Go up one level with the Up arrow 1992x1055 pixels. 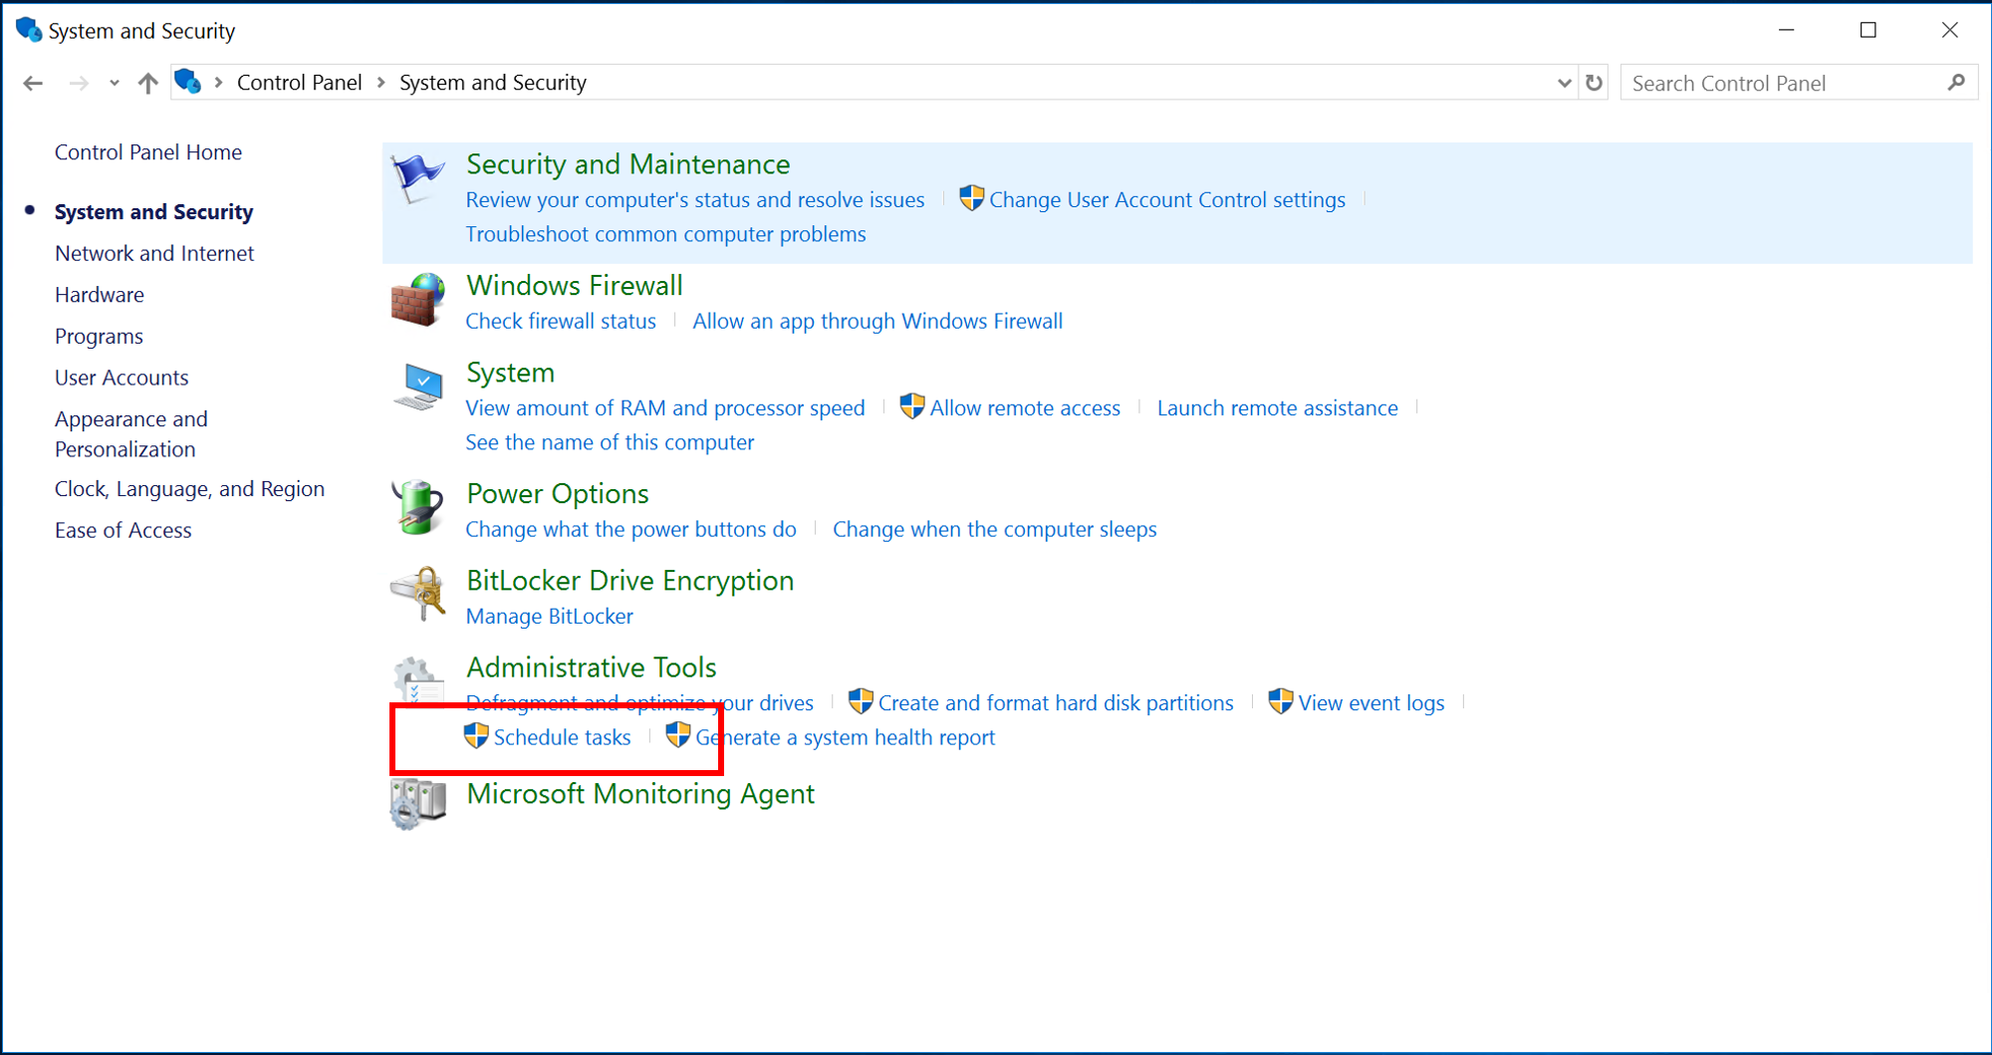coord(147,83)
